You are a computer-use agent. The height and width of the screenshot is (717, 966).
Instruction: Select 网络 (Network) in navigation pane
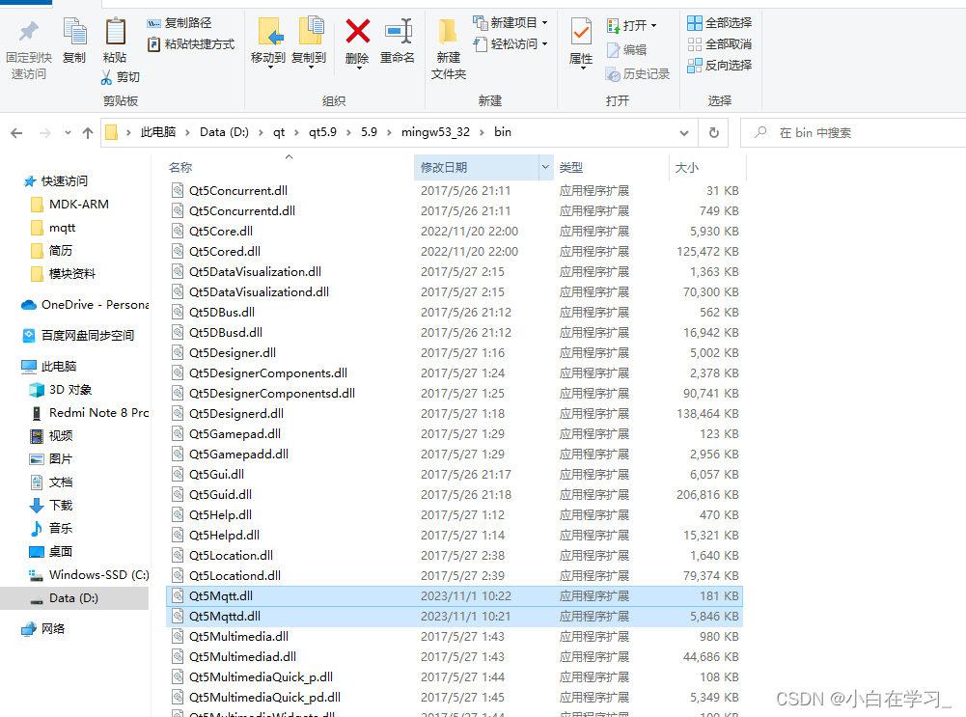point(43,629)
